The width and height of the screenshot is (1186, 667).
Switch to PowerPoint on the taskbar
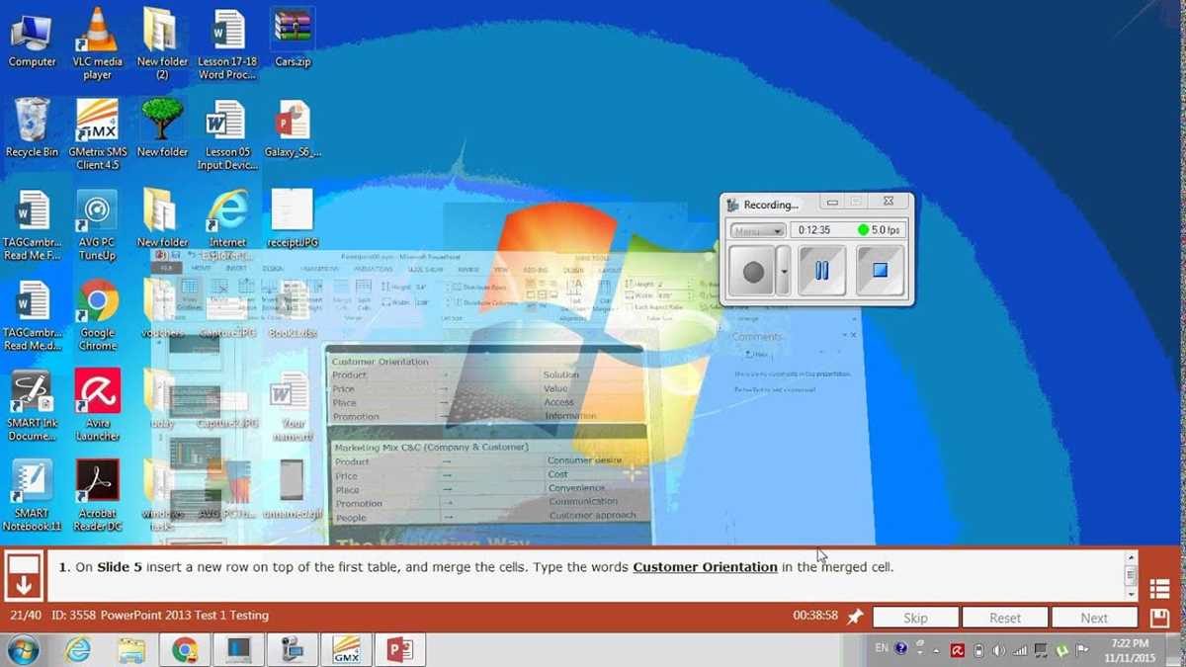pyautogui.click(x=399, y=650)
